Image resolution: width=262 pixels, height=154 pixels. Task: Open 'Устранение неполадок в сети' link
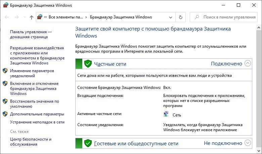[x=37, y=122]
